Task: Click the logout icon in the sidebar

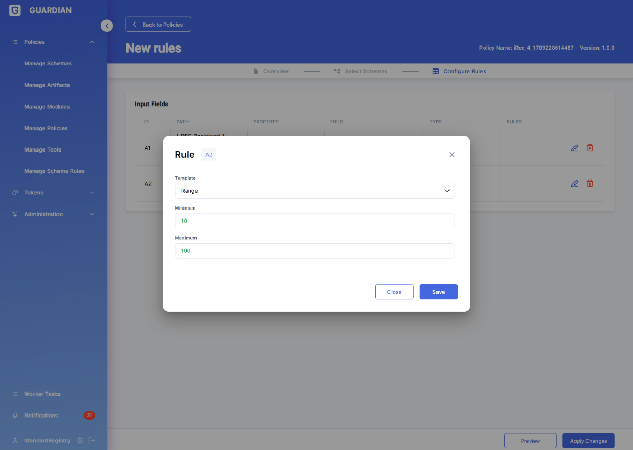Action: point(92,441)
